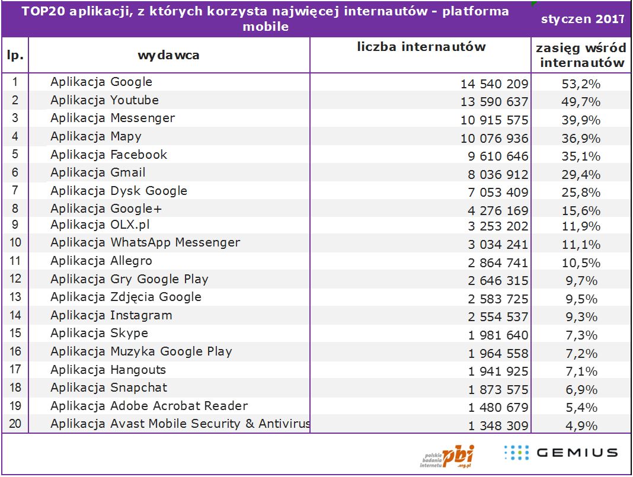Screen dimensions: 633x477
Task: Click the 'zasięg wśród internautów' header
Action: coord(581,55)
